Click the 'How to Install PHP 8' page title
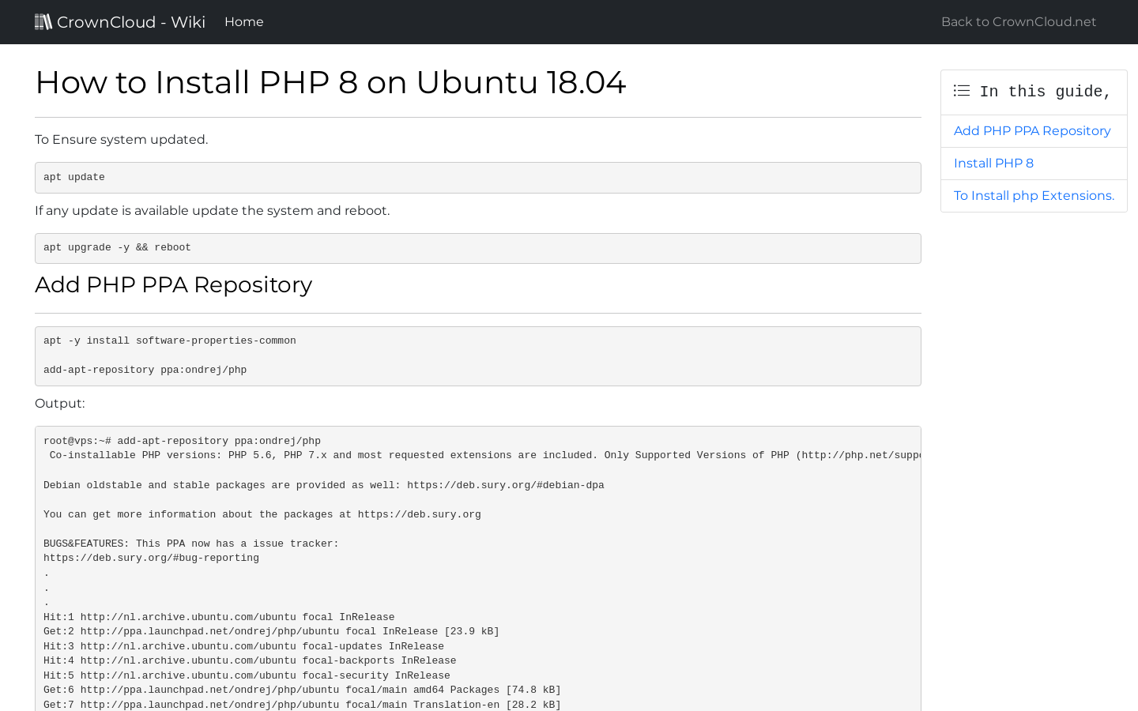This screenshot has height=711, width=1138. 330,83
